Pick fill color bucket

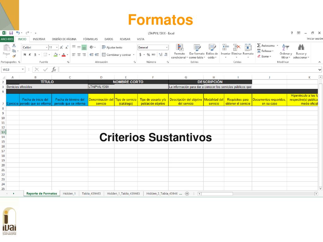pyautogui.click(x=56, y=55)
